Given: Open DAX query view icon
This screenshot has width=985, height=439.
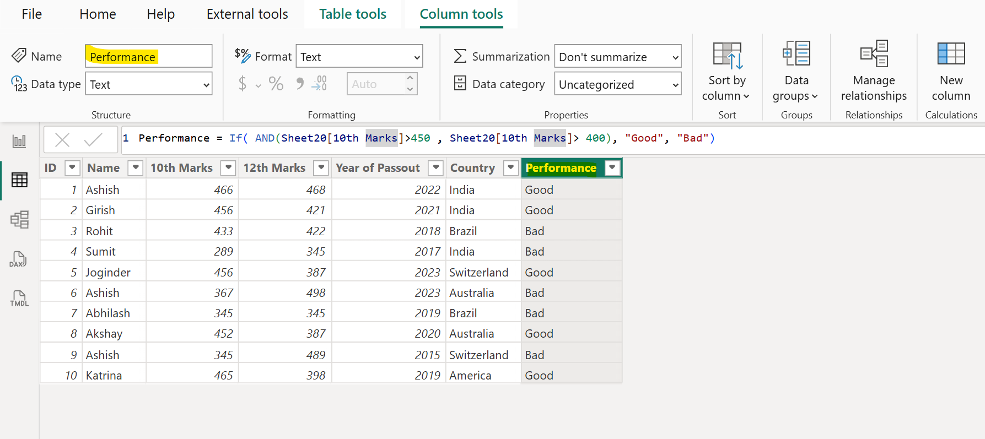Looking at the screenshot, I should coord(18,259).
